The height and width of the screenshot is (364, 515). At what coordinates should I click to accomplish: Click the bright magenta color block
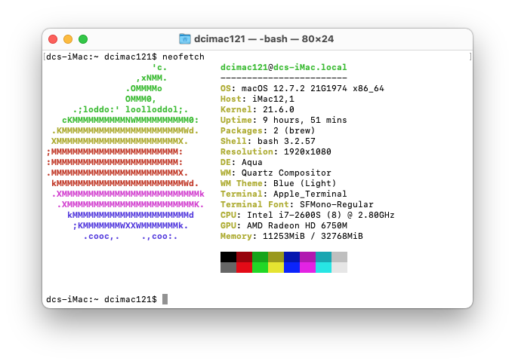click(x=308, y=268)
